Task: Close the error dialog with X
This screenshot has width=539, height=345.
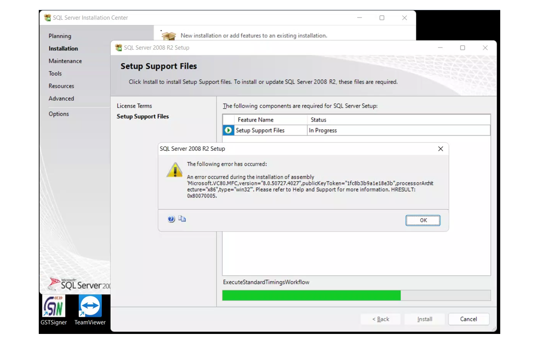Action: click(x=440, y=149)
